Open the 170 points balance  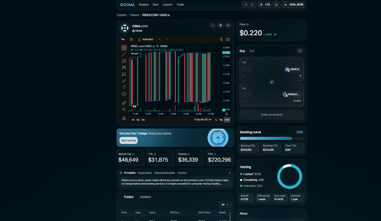[x=264, y=5]
